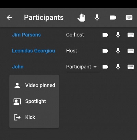Click Leonidas Georgiou's keyboard icon
The image size is (137, 140).
tap(130, 51)
